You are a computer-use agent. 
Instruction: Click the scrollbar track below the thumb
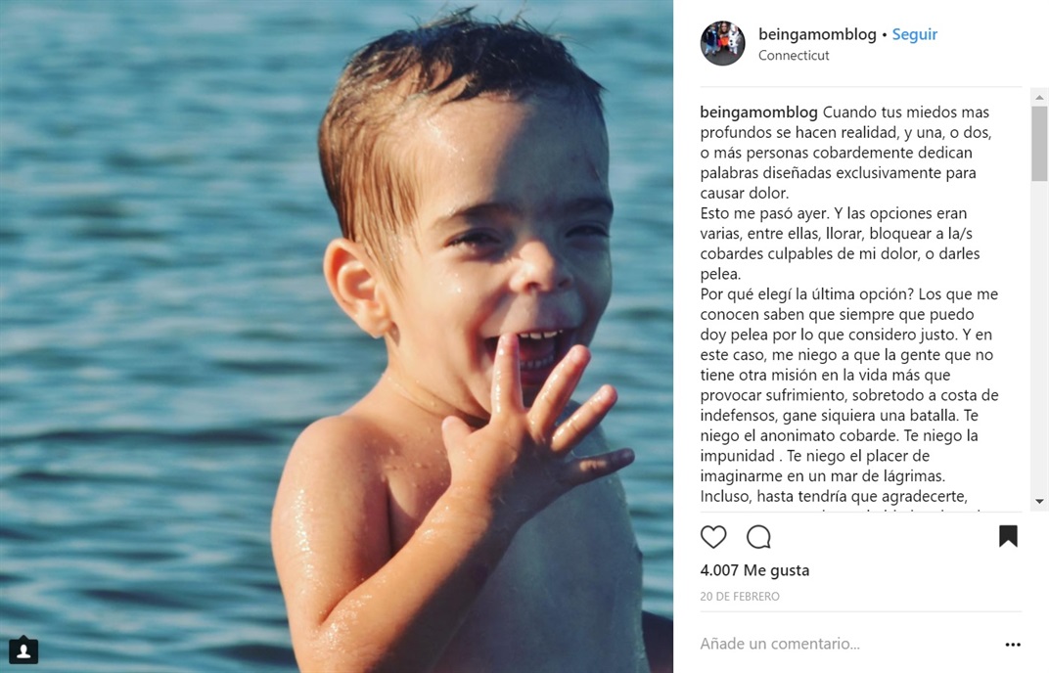[1039, 337]
